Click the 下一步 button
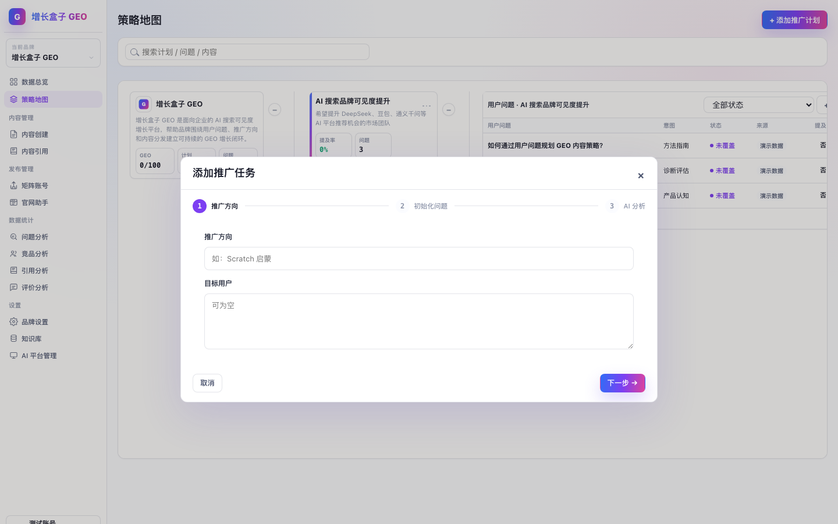The height and width of the screenshot is (524, 838). click(x=623, y=383)
